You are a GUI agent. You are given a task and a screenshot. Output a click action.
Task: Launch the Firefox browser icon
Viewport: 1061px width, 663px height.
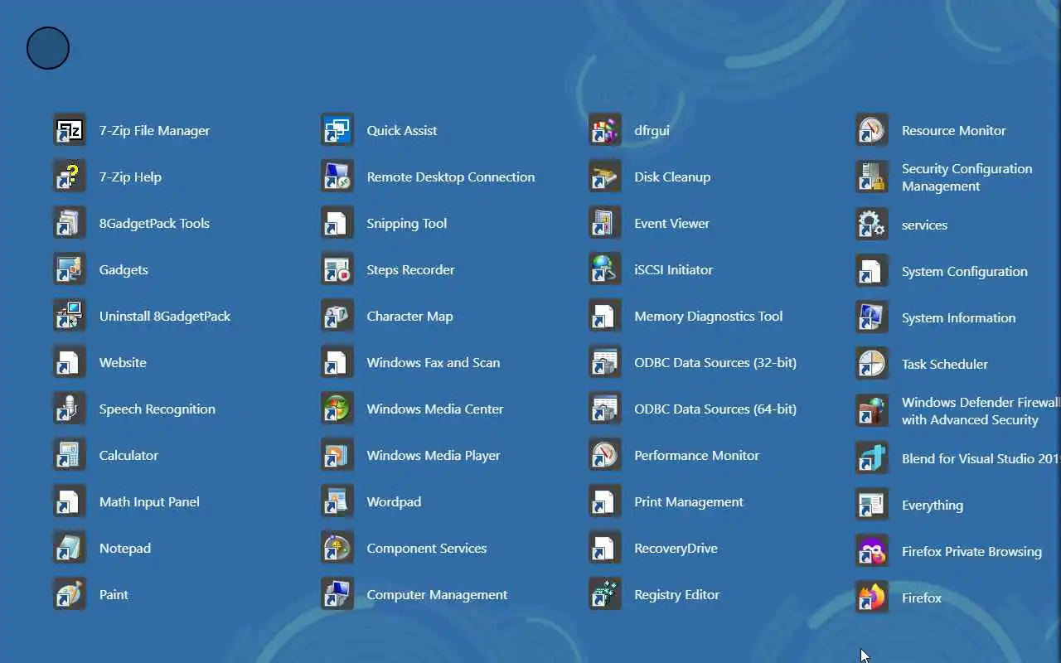tap(872, 598)
